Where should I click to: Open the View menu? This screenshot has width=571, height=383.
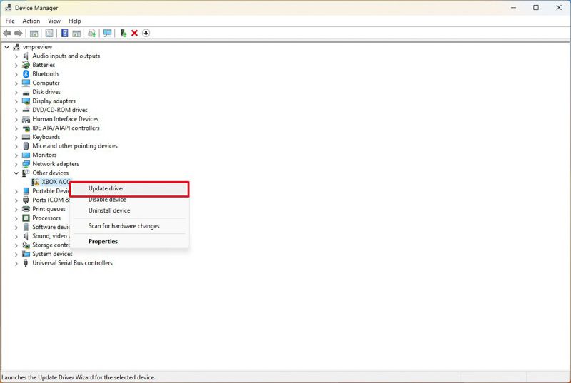click(54, 21)
